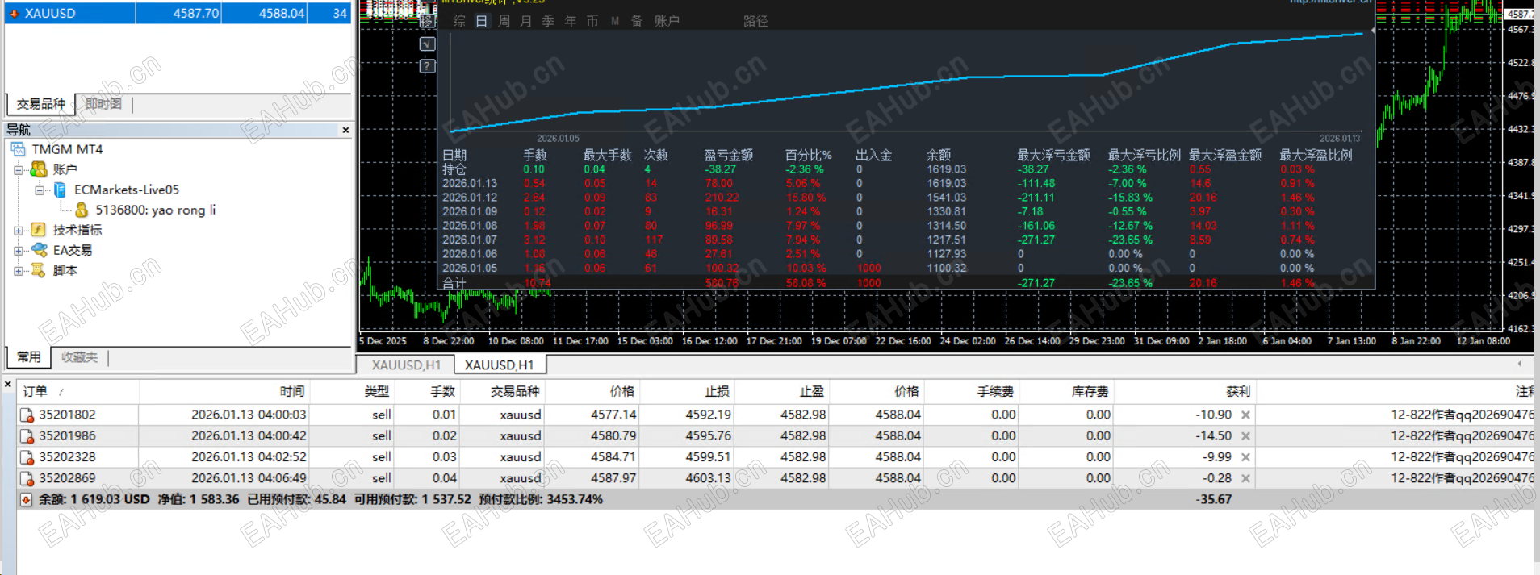1540x575 pixels.
Task: Click the order icon for ticket 35201986
Action: click(x=27, y=436)
